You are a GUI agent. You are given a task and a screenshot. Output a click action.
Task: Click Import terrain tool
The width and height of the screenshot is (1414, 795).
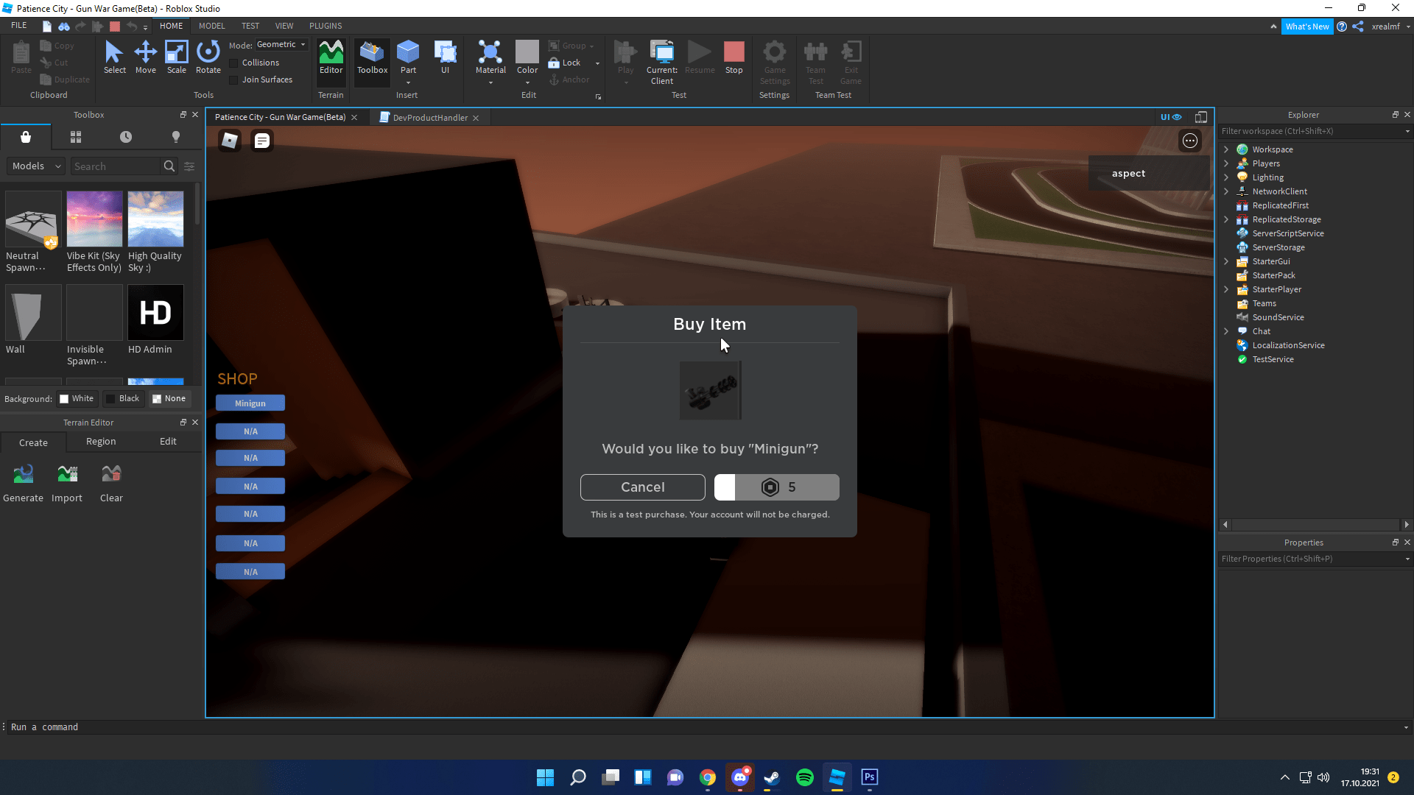pos(67,484)
